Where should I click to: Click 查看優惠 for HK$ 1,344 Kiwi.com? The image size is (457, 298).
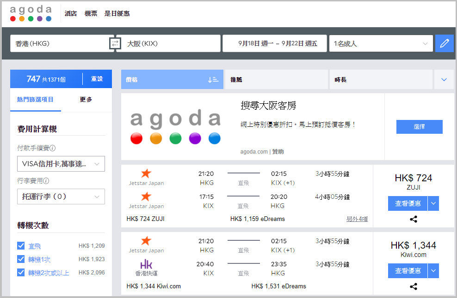click(408, 271)
